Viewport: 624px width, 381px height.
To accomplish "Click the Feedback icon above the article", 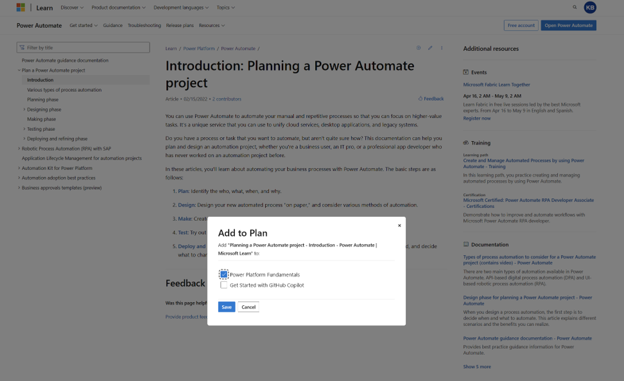I will pos(422,98).
